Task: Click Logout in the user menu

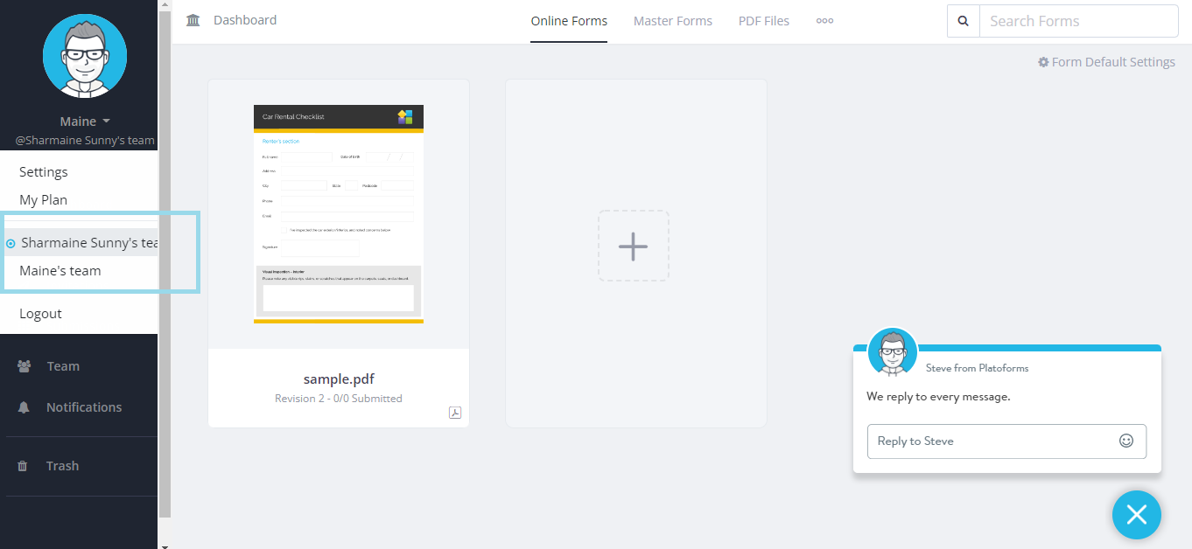Action: click(x=41, y=314)
